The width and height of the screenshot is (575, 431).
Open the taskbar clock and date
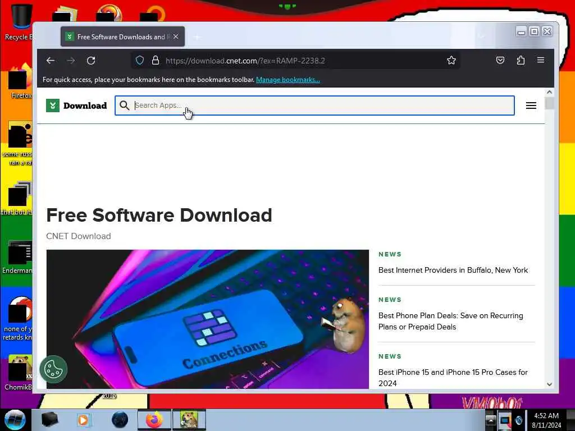coord(546,420)
